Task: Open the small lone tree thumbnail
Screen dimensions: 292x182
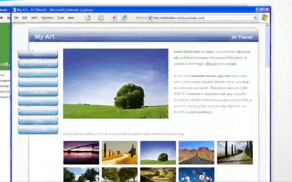Action: (x=158, y=153)
